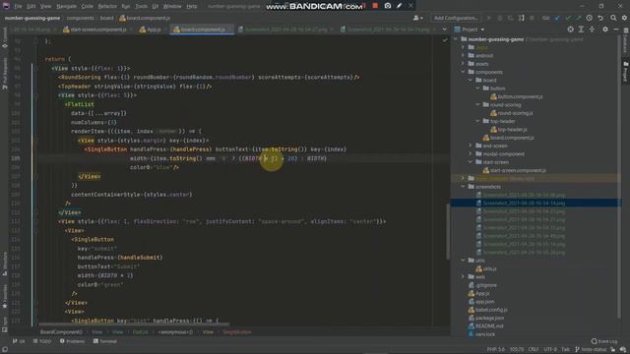Click the Git branch widget in status bar
Image resolution: width=630 pixels, height=354 pixels.
click(x=591, y=350)
